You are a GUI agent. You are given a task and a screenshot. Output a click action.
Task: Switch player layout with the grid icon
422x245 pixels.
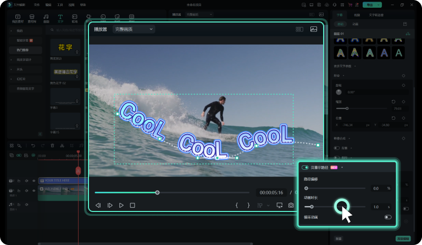[299, 29]
